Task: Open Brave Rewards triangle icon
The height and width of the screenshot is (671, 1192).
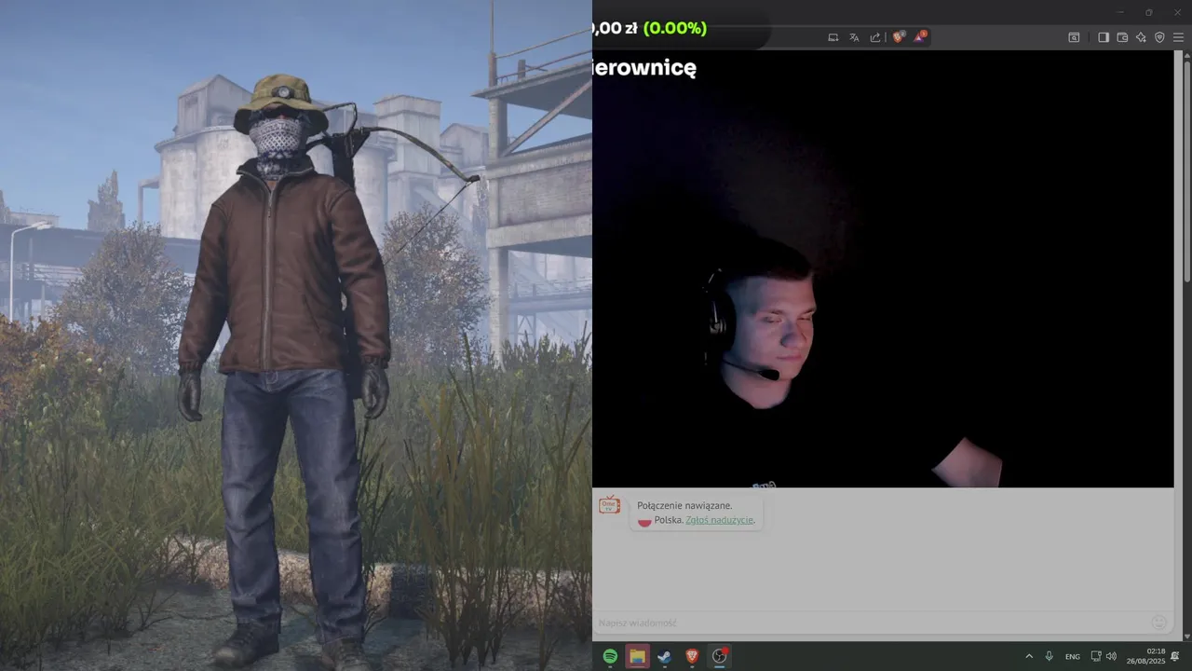Action: (x=920, y=37)
